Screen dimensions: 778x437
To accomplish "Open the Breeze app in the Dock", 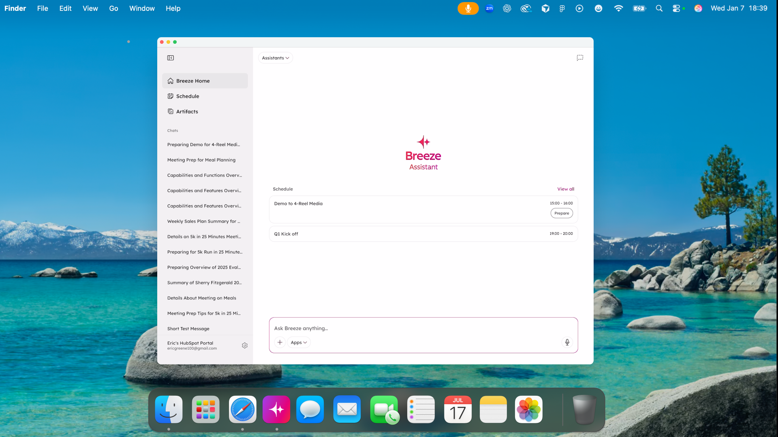I will point(276,409).
